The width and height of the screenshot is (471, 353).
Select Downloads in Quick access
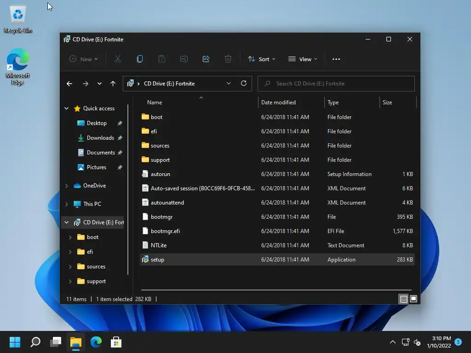tap(100, 138)
